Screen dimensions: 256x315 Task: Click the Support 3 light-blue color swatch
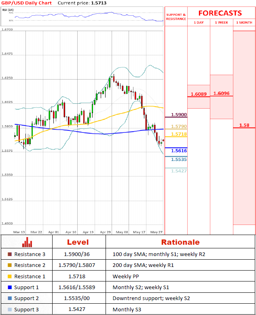(10, 310)
